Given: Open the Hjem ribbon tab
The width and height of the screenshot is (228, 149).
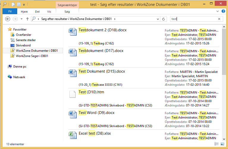Looking at the screenshot, I should click(x=24, y=12).
